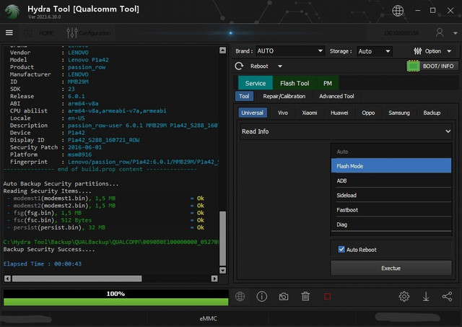Select the Vivo brand tab
The height and width of the screenshot is (327, 462).
click(x=282, y=113)
